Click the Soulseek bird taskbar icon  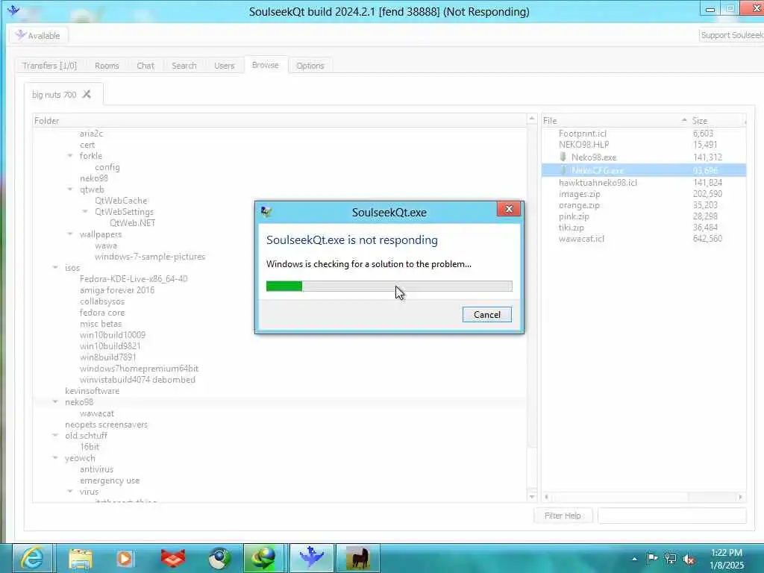[x=312, y=558]
